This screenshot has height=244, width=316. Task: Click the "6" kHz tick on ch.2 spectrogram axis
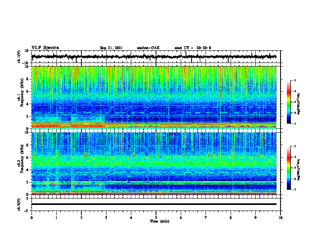[28, 157]
